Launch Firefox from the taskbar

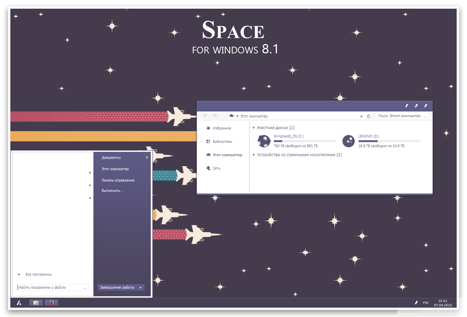click(x=51, y=303)
